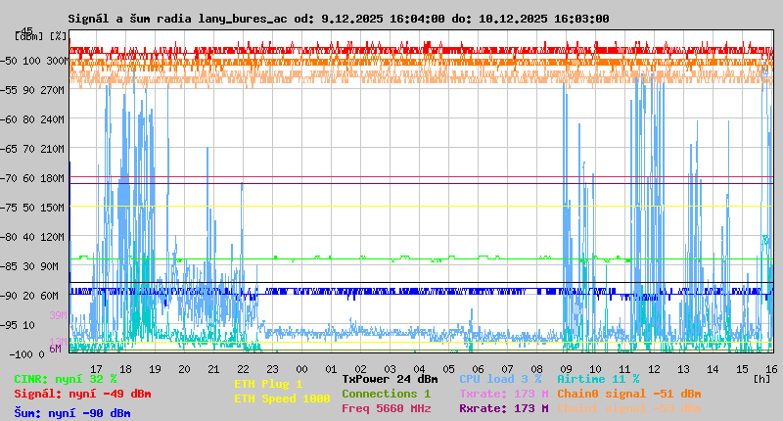This screenshot has height=421, width=783.
Task: Click the 'ETH Plug 1' legend label
Action: point(268,384)
